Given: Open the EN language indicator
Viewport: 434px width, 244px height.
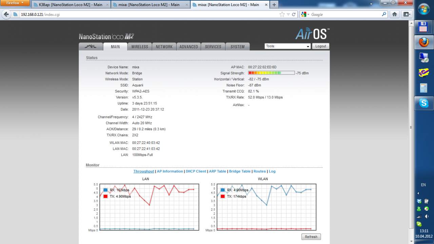Looking at the screenshot, I should (423, 185).
